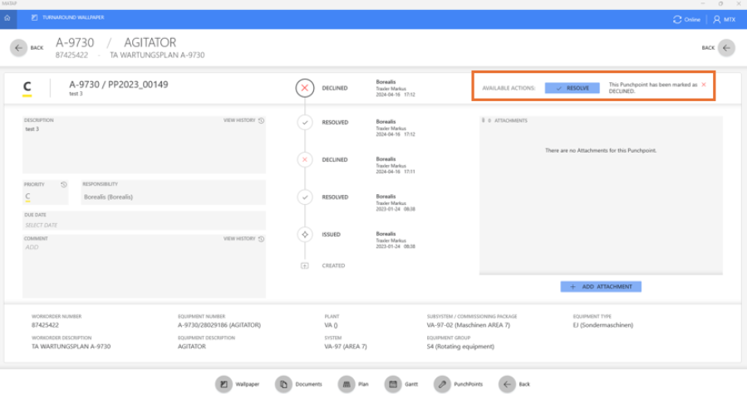This screenshot has width=747, height=394.
Task: Click the Online sync status icon
Action: click(x=677, y=19)
